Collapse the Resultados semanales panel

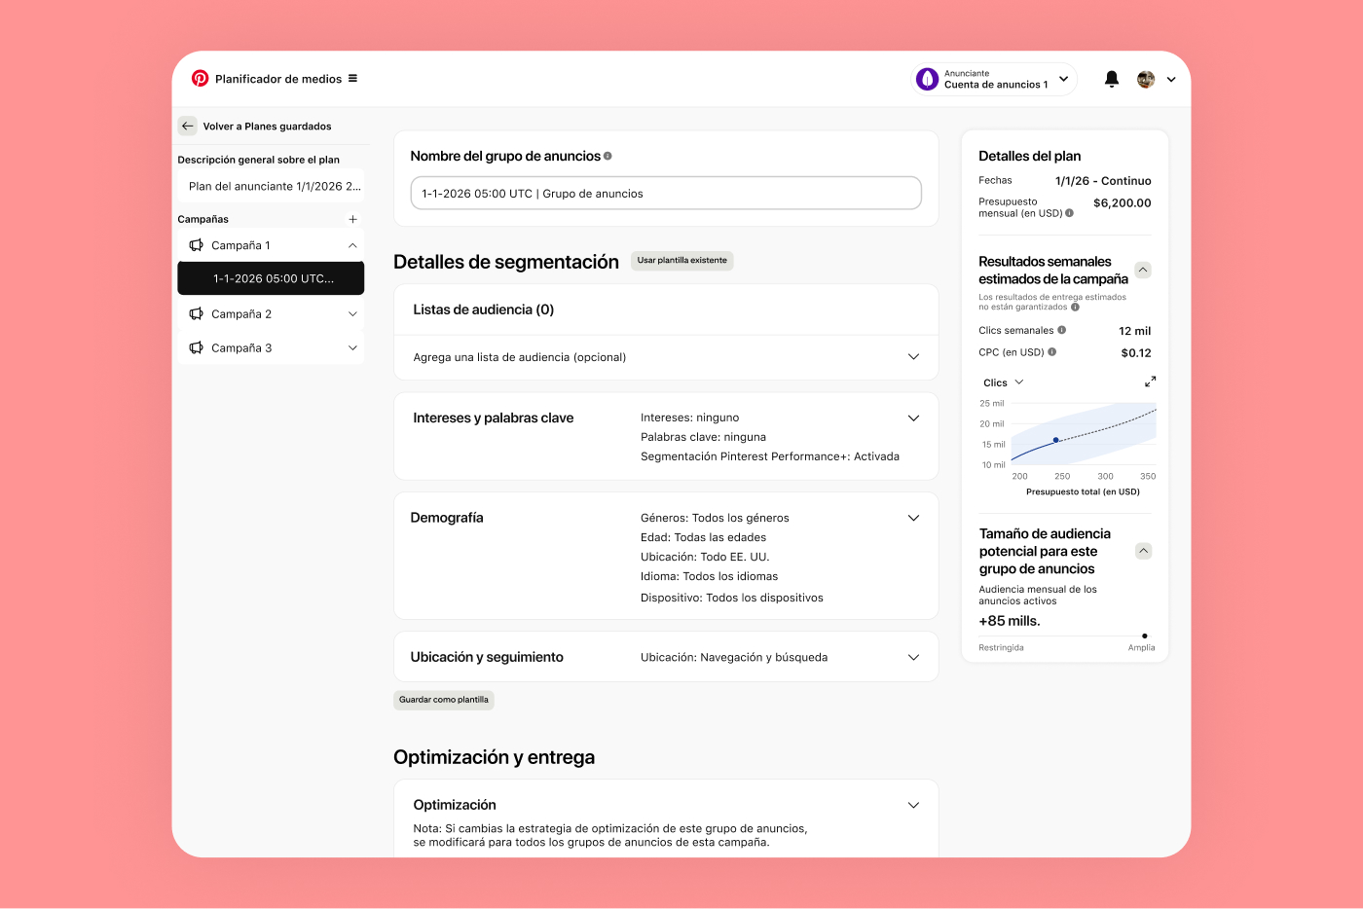[x=1143, y=270]
